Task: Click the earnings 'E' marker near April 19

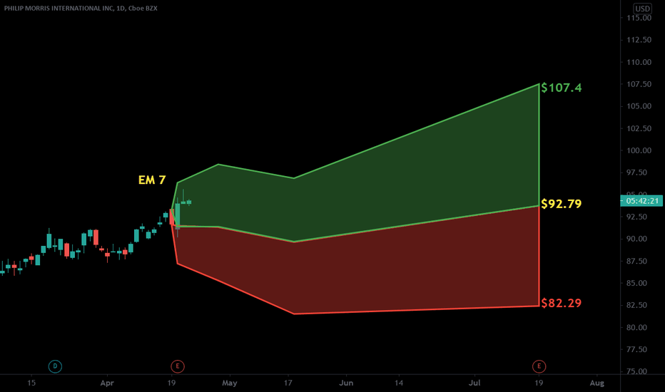Action: (x=177, y=366)
